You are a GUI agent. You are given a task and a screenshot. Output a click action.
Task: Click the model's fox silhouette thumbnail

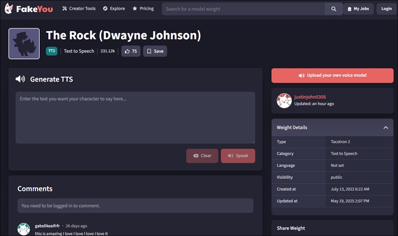pos(24,44)
